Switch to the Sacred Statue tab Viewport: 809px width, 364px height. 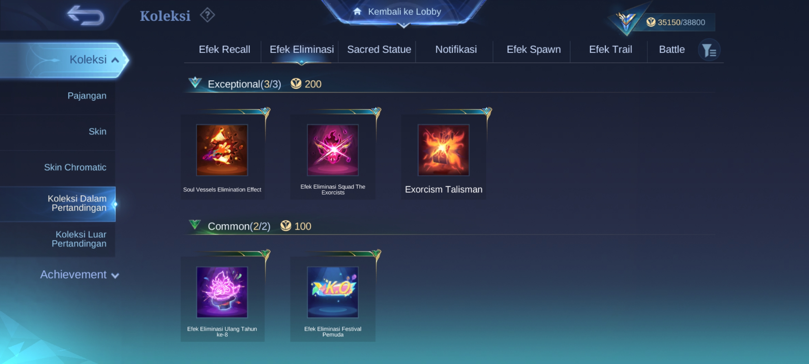click(x=379, y=50)
